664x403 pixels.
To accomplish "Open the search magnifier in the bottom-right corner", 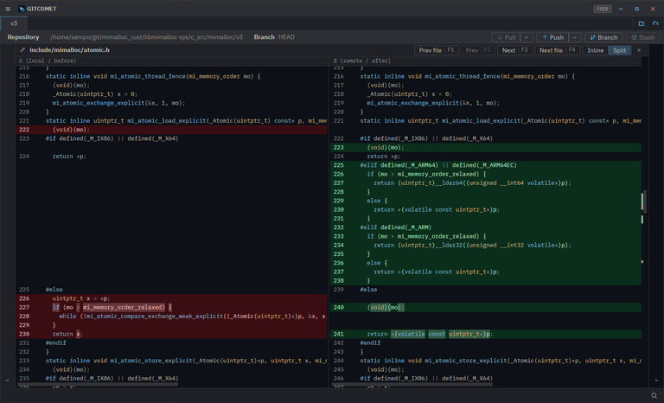I will coord(654,395).
